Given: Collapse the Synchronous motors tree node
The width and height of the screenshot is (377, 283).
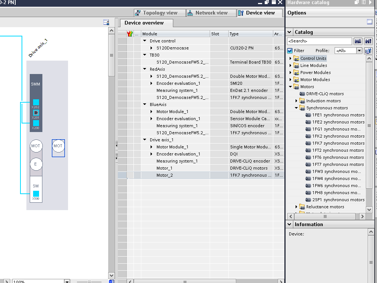Looking at the screenshot, I should coord(296,108).
